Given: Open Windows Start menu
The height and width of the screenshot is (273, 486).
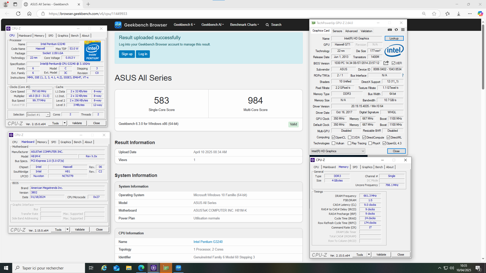Looking at the screenshot, I should [x=6, y=268].
